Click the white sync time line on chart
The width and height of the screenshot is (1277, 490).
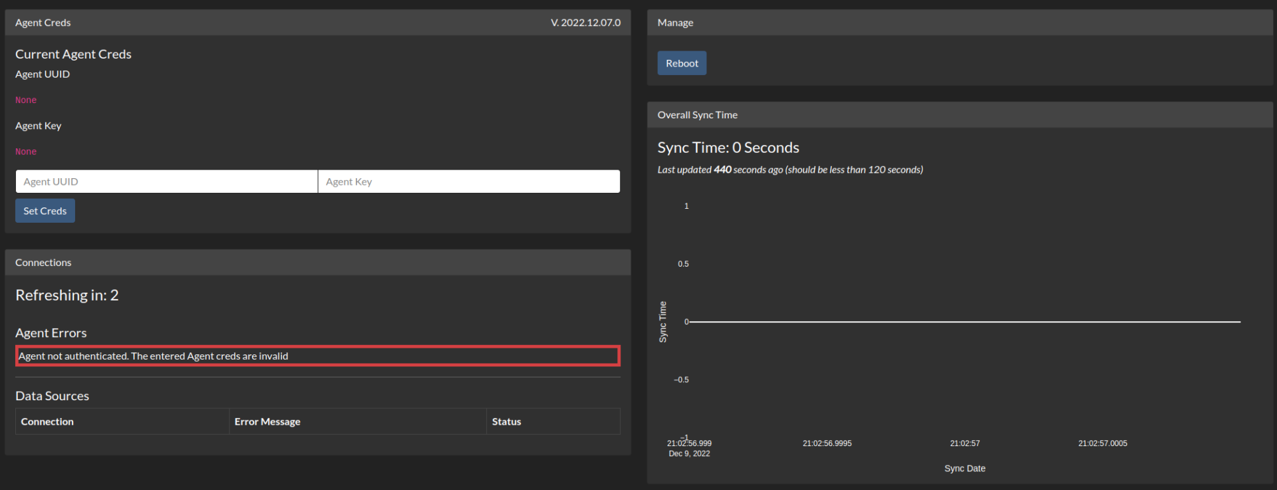pos(964,322)
